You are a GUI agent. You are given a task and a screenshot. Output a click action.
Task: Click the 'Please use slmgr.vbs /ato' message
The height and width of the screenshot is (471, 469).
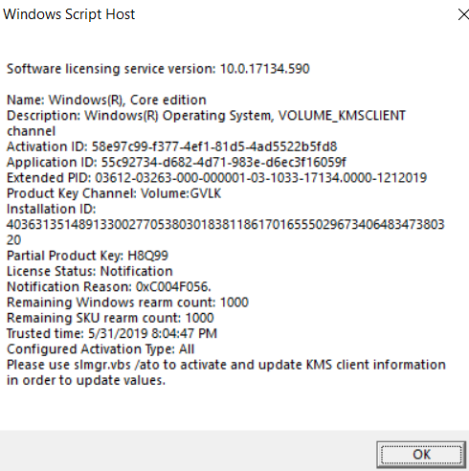pyautogui.click(x=226, y=372)
